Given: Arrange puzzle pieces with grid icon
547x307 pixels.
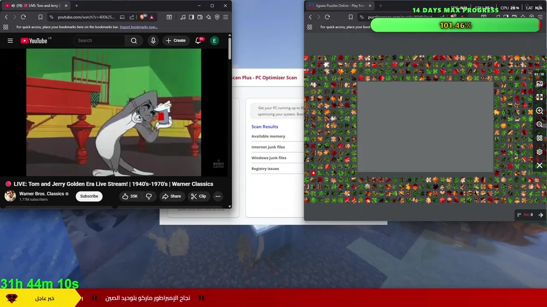Looking at the screenshot, I should pyautogui.click(x=539, y=138).
